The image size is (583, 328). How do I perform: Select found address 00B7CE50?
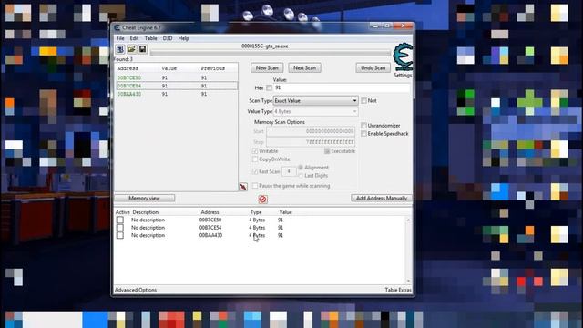coord(176,77)
